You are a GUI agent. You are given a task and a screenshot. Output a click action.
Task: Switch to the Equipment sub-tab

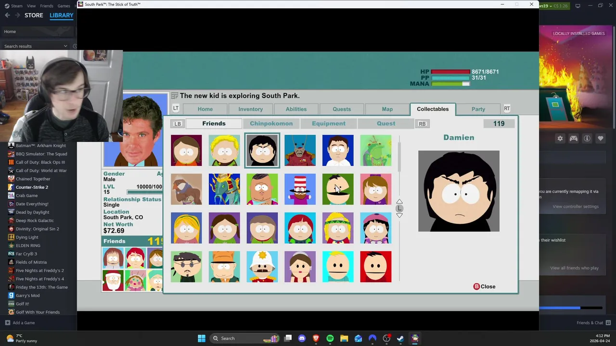[x=329, y=124]
